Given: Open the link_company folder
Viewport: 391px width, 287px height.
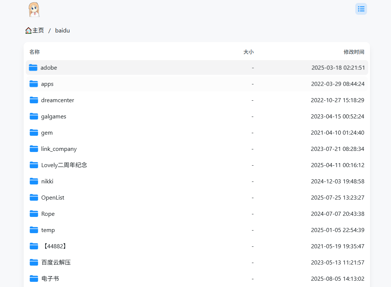Looking at the screenshot, I should click(x=59, y=149).
